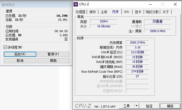Select the 内存 tab
Screen dimensions: 182x110
tap(116, 12)
